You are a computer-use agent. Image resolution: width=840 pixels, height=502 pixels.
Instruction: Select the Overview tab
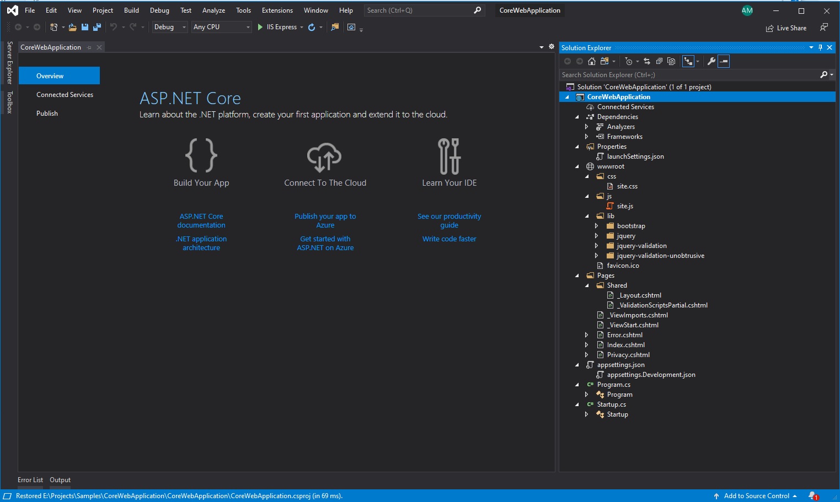59,75
